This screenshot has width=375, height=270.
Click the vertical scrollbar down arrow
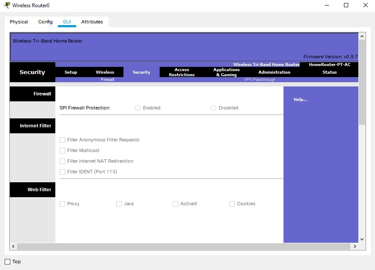(362, 239)
